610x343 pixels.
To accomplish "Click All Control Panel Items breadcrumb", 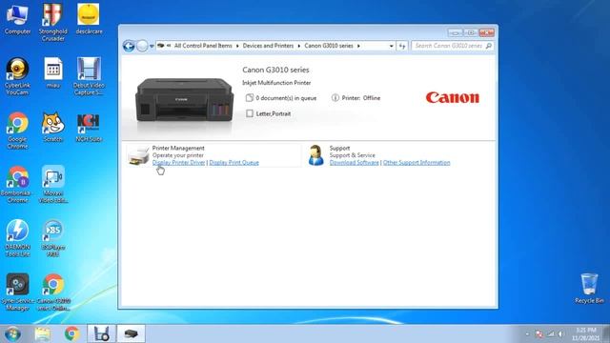I will [203, 46].
